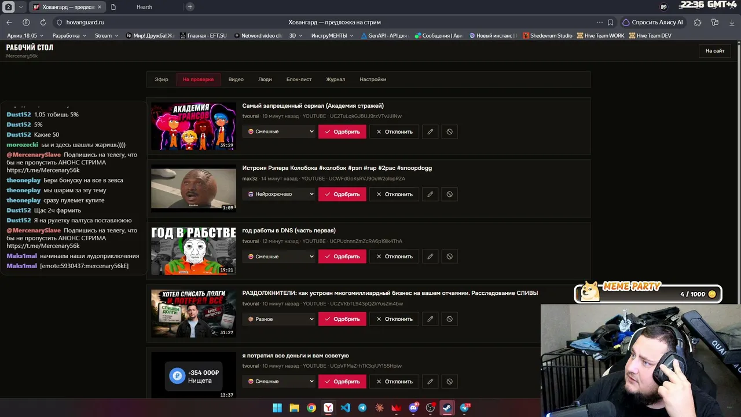Viewport: 741px width, 417px height.
Task: Edit the РАЗДОЛЖНИТЕЛИ video entry
Action: tap(430, 319)
